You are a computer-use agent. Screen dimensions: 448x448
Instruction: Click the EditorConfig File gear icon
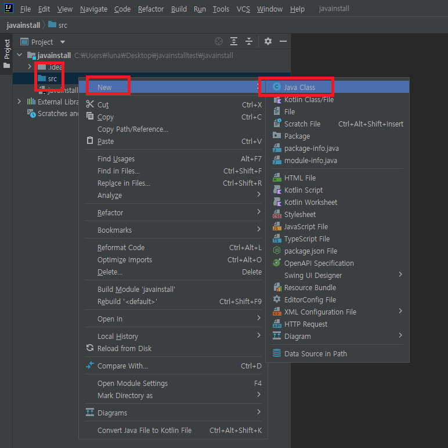tap(277, 299)
